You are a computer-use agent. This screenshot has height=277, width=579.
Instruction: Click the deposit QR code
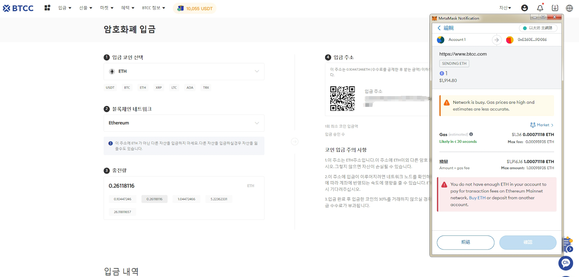(342, 98)
